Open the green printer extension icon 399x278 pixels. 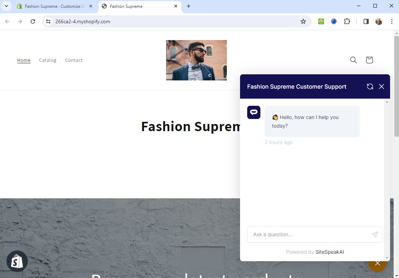pyautogui.click(x=321, y=21)
